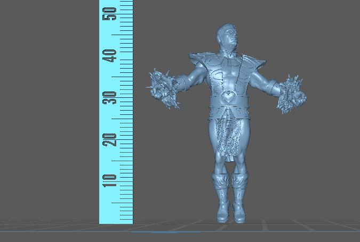
Task: Click the ground grid beneath the figure's feet
Action: [x=229, y=228]
